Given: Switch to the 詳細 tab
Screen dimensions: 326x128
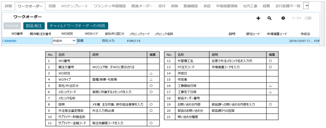Looking at the screenshot, I should coord(8,6).
